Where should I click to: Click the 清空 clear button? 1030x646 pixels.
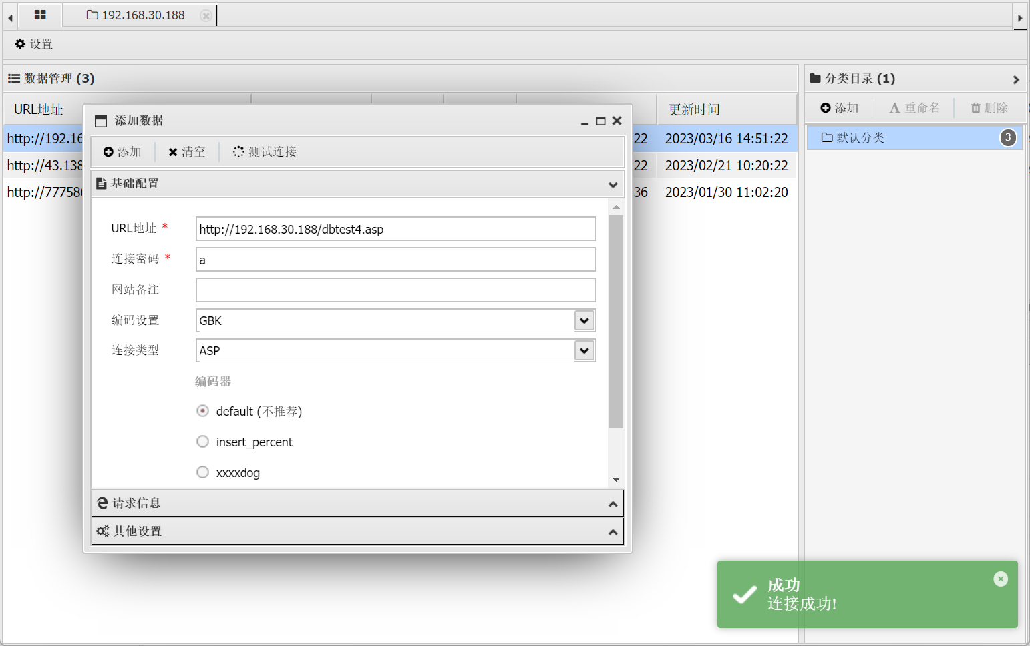point(187,152)
